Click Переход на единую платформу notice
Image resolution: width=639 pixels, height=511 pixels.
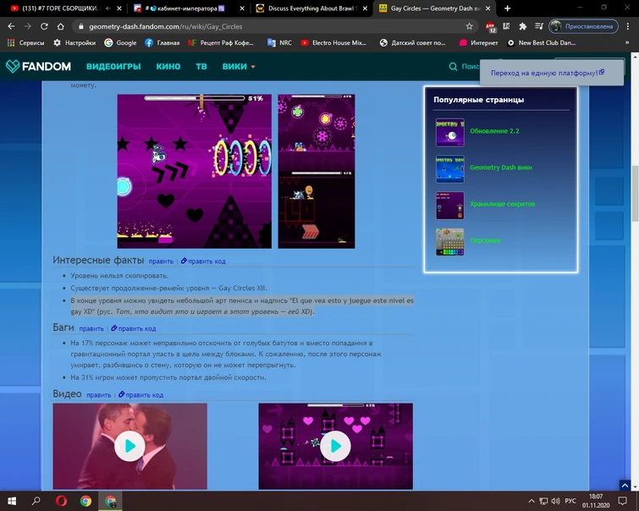548,73
